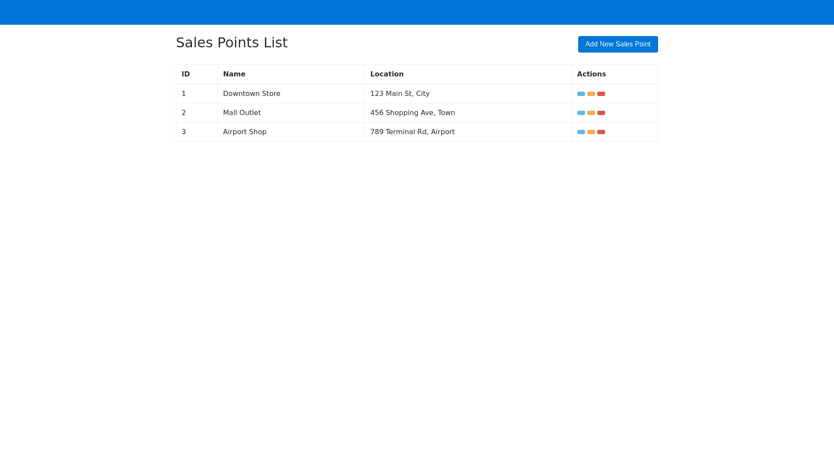The width and height of the screenshot is (834, 469).
Task: Click blue action button for Downtown Store
Action: tap(581, 94)
